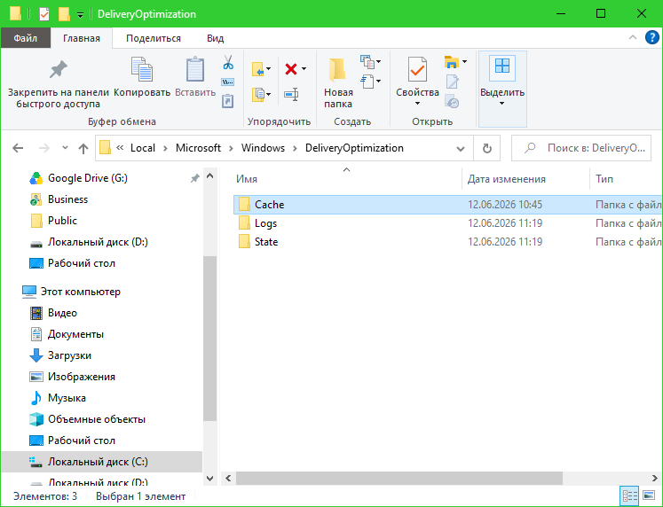Create folder with Новая папка icon
The width and height of the screenshot is (663, 507).
[x=337, y=70]
